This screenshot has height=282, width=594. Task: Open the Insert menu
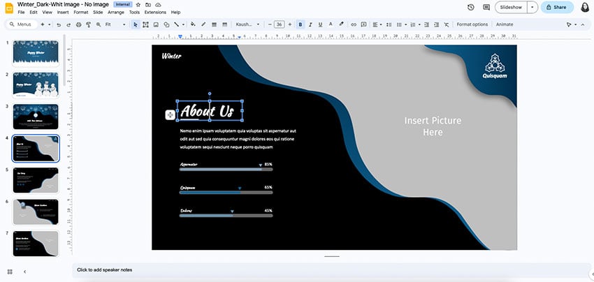tap(63, 12)
